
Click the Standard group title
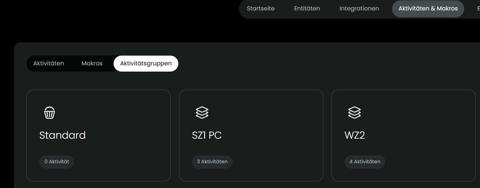coord(63,135)
